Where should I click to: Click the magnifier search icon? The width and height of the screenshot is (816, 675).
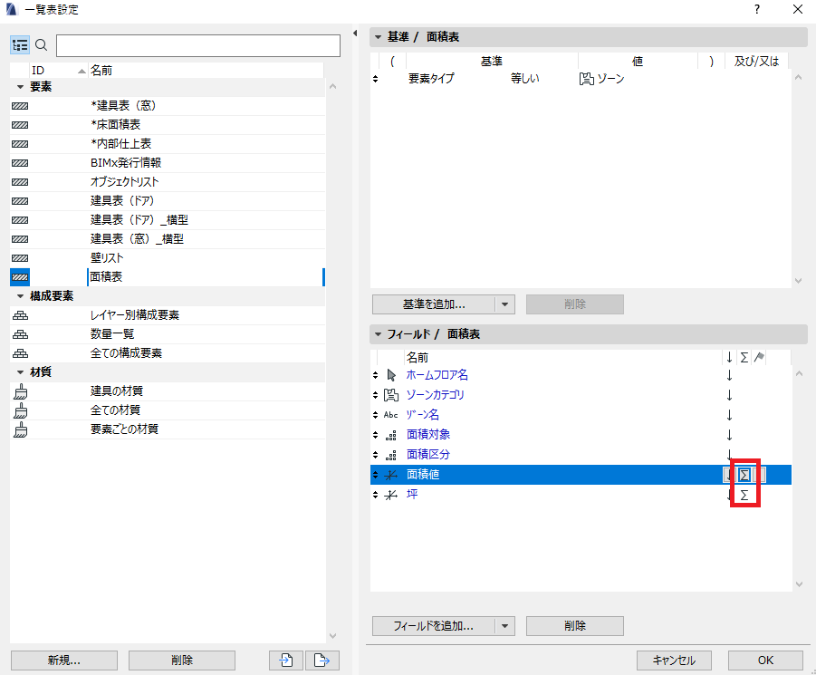pyautogui.click(x=41, y=45)
